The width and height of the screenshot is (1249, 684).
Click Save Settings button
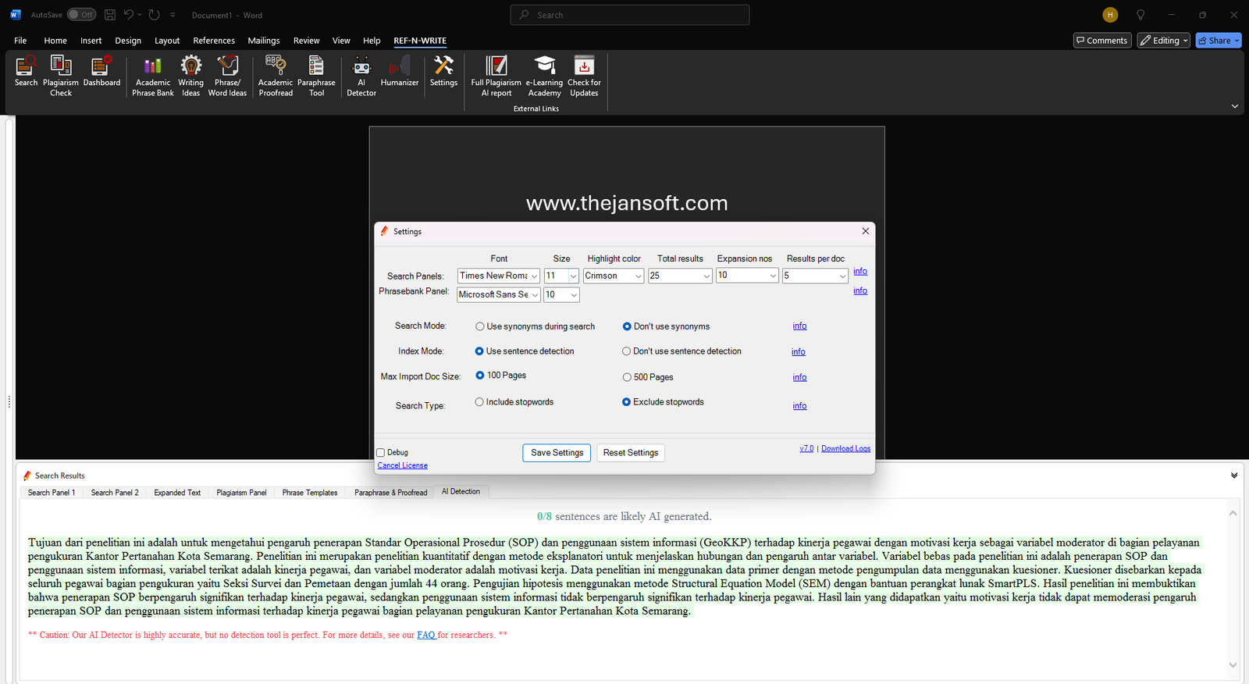[557, 453]
